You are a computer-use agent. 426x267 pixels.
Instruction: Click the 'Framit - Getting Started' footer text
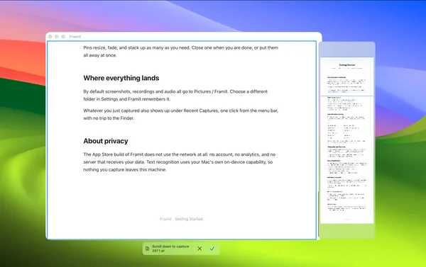click(x=181, y=219)
